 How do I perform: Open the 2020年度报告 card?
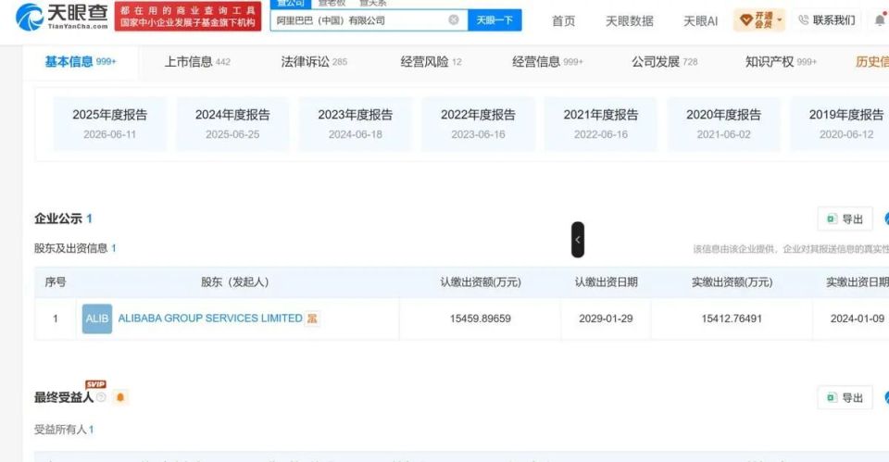(x=723, y=123)
